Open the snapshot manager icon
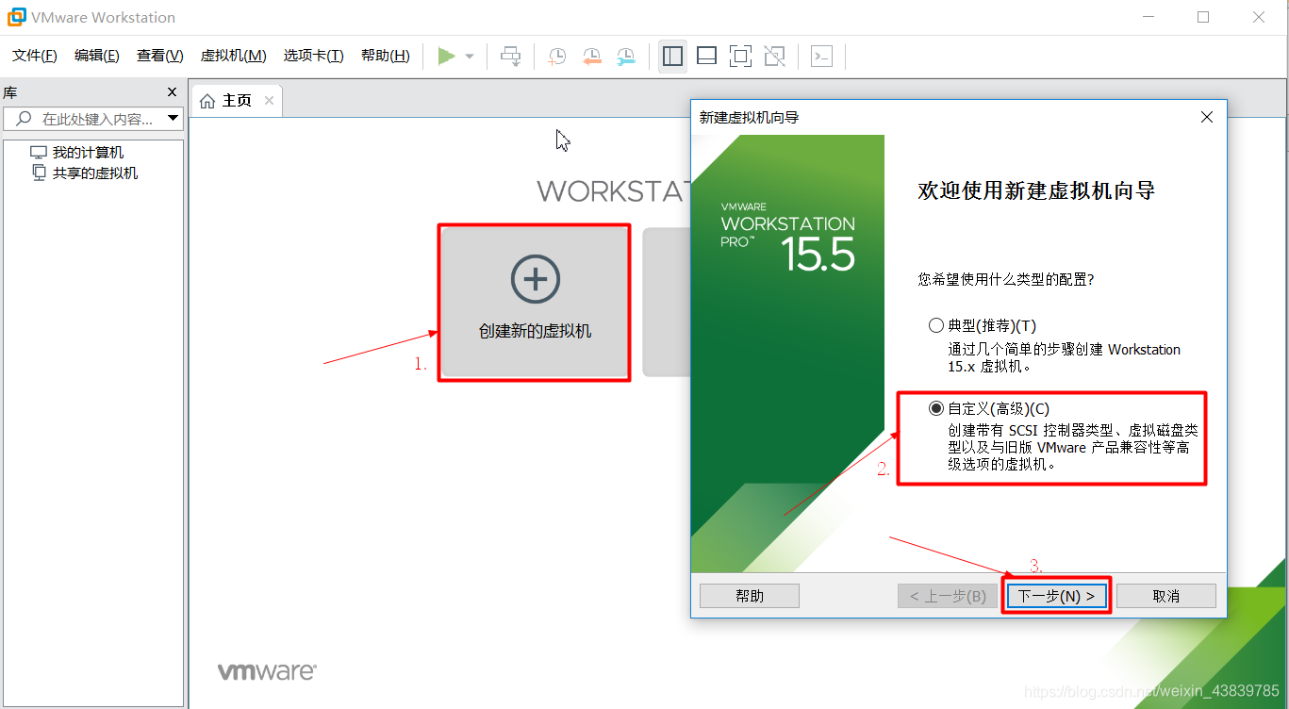 click(x=626, y=57)
